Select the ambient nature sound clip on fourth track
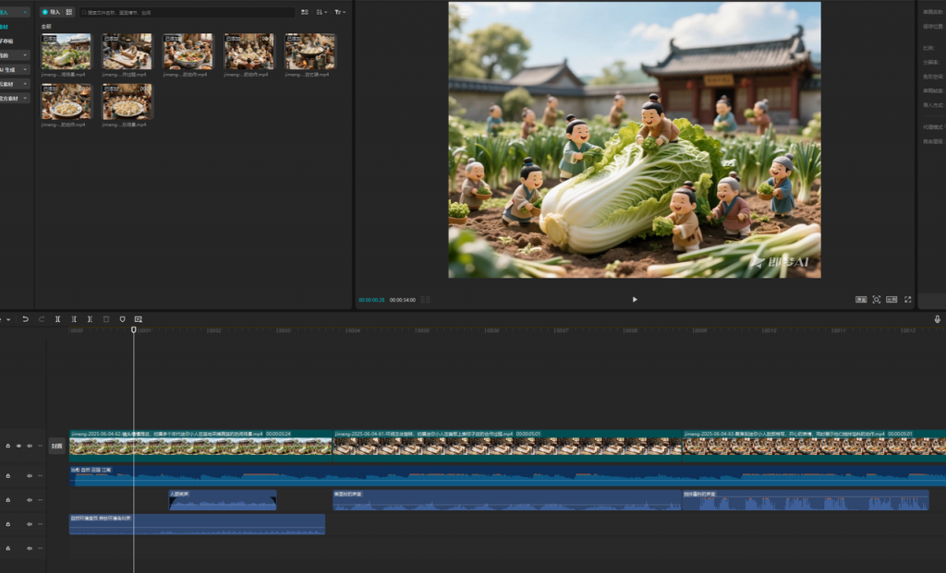Screen dimensions: 946x573 (x=198, y=524)
